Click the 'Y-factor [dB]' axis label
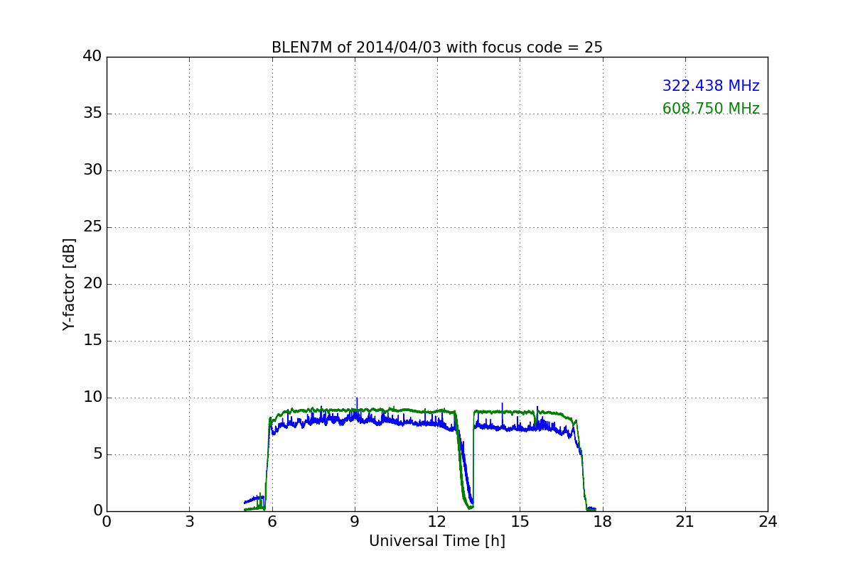The height and width of the screenshot is (568, 853). pos(69,284)
